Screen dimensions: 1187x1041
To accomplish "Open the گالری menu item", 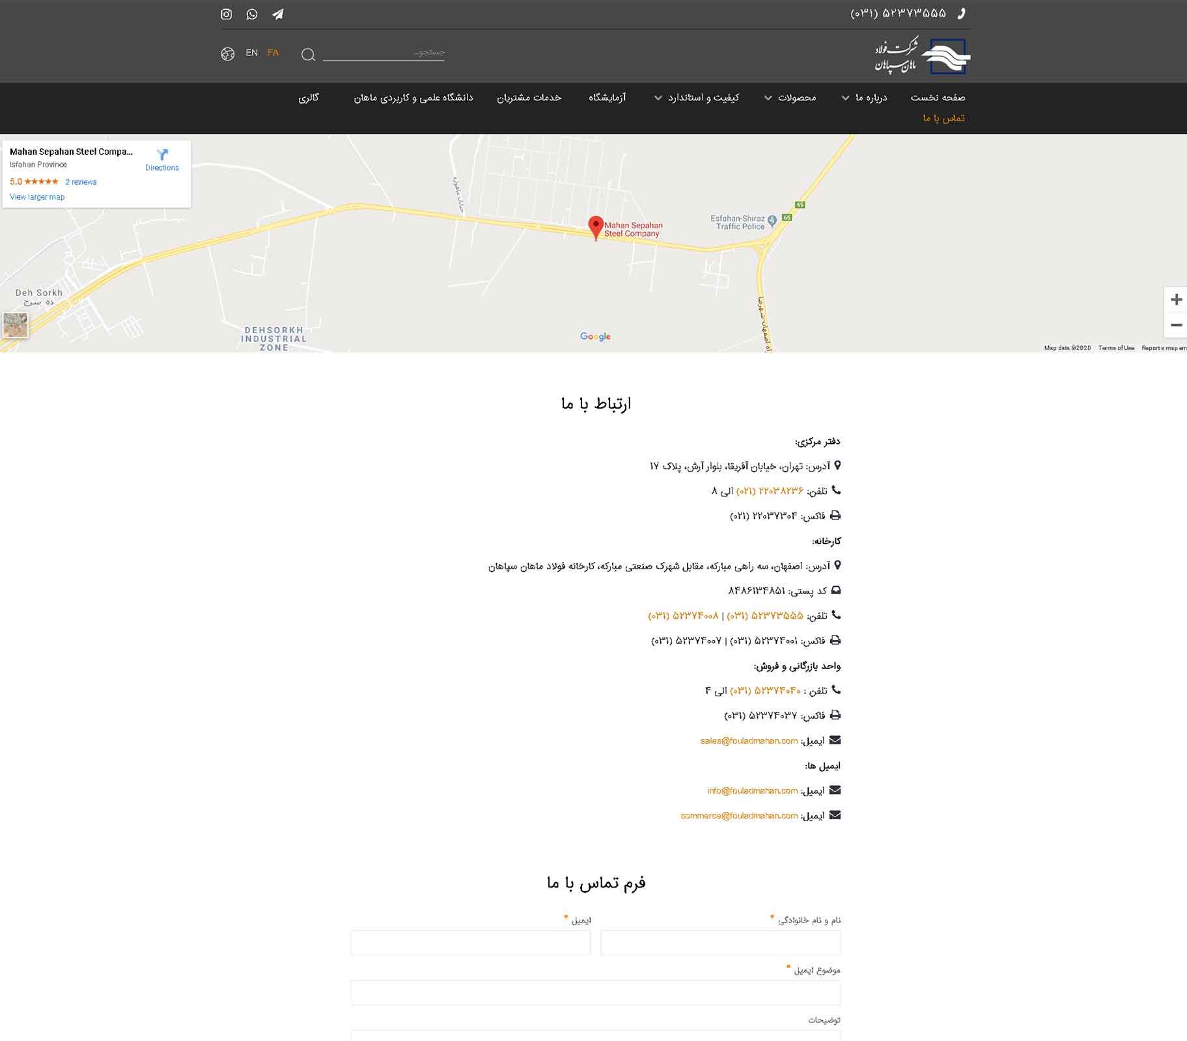I will [x=309, y=98].
